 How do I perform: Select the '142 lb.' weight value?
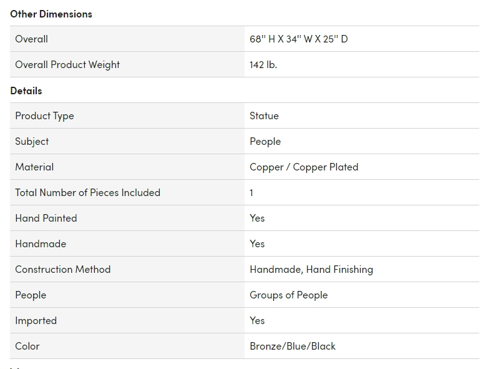(263, 64)
